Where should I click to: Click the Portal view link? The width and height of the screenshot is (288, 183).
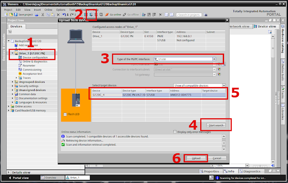(18, 178)
